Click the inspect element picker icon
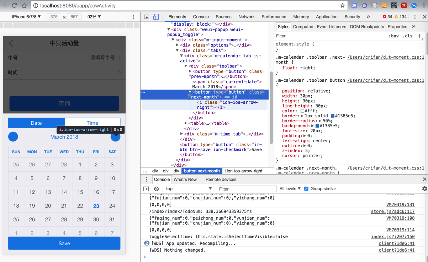Screen dimensions: 428x262 (146, 17)
